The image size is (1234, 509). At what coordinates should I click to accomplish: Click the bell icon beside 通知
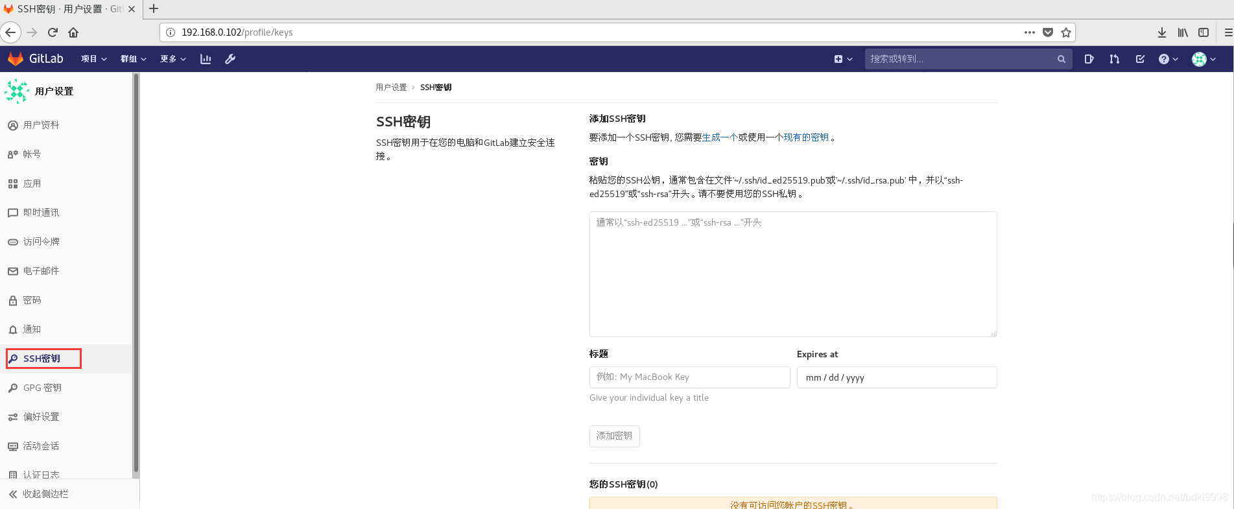(13, 330)
